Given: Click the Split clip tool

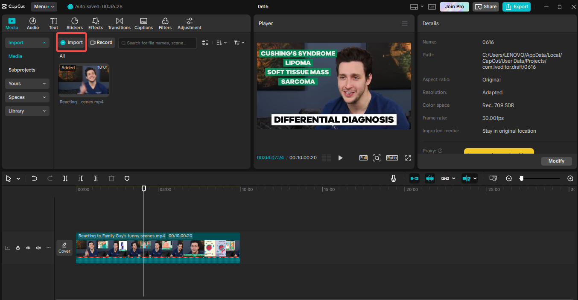Looking at the screenshot, I should (x=65, y=178).
